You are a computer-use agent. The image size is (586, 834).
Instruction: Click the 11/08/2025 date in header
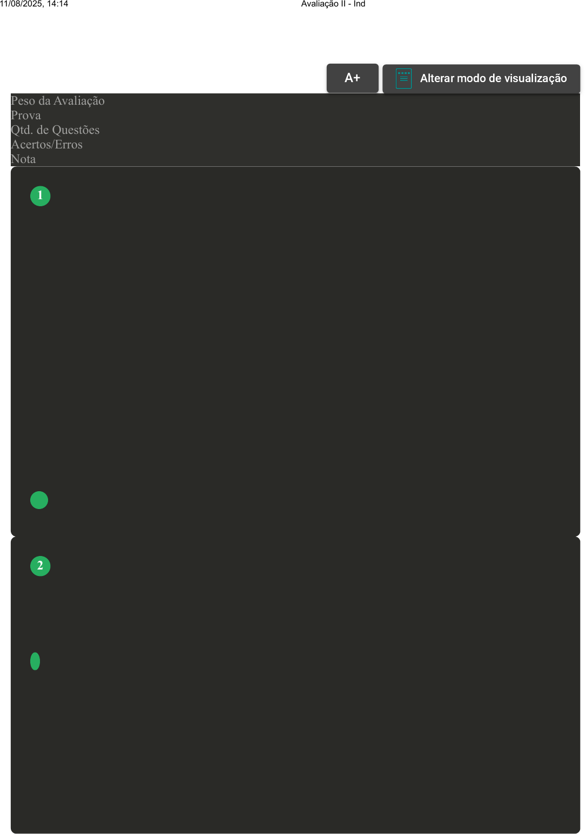point(21,4)
